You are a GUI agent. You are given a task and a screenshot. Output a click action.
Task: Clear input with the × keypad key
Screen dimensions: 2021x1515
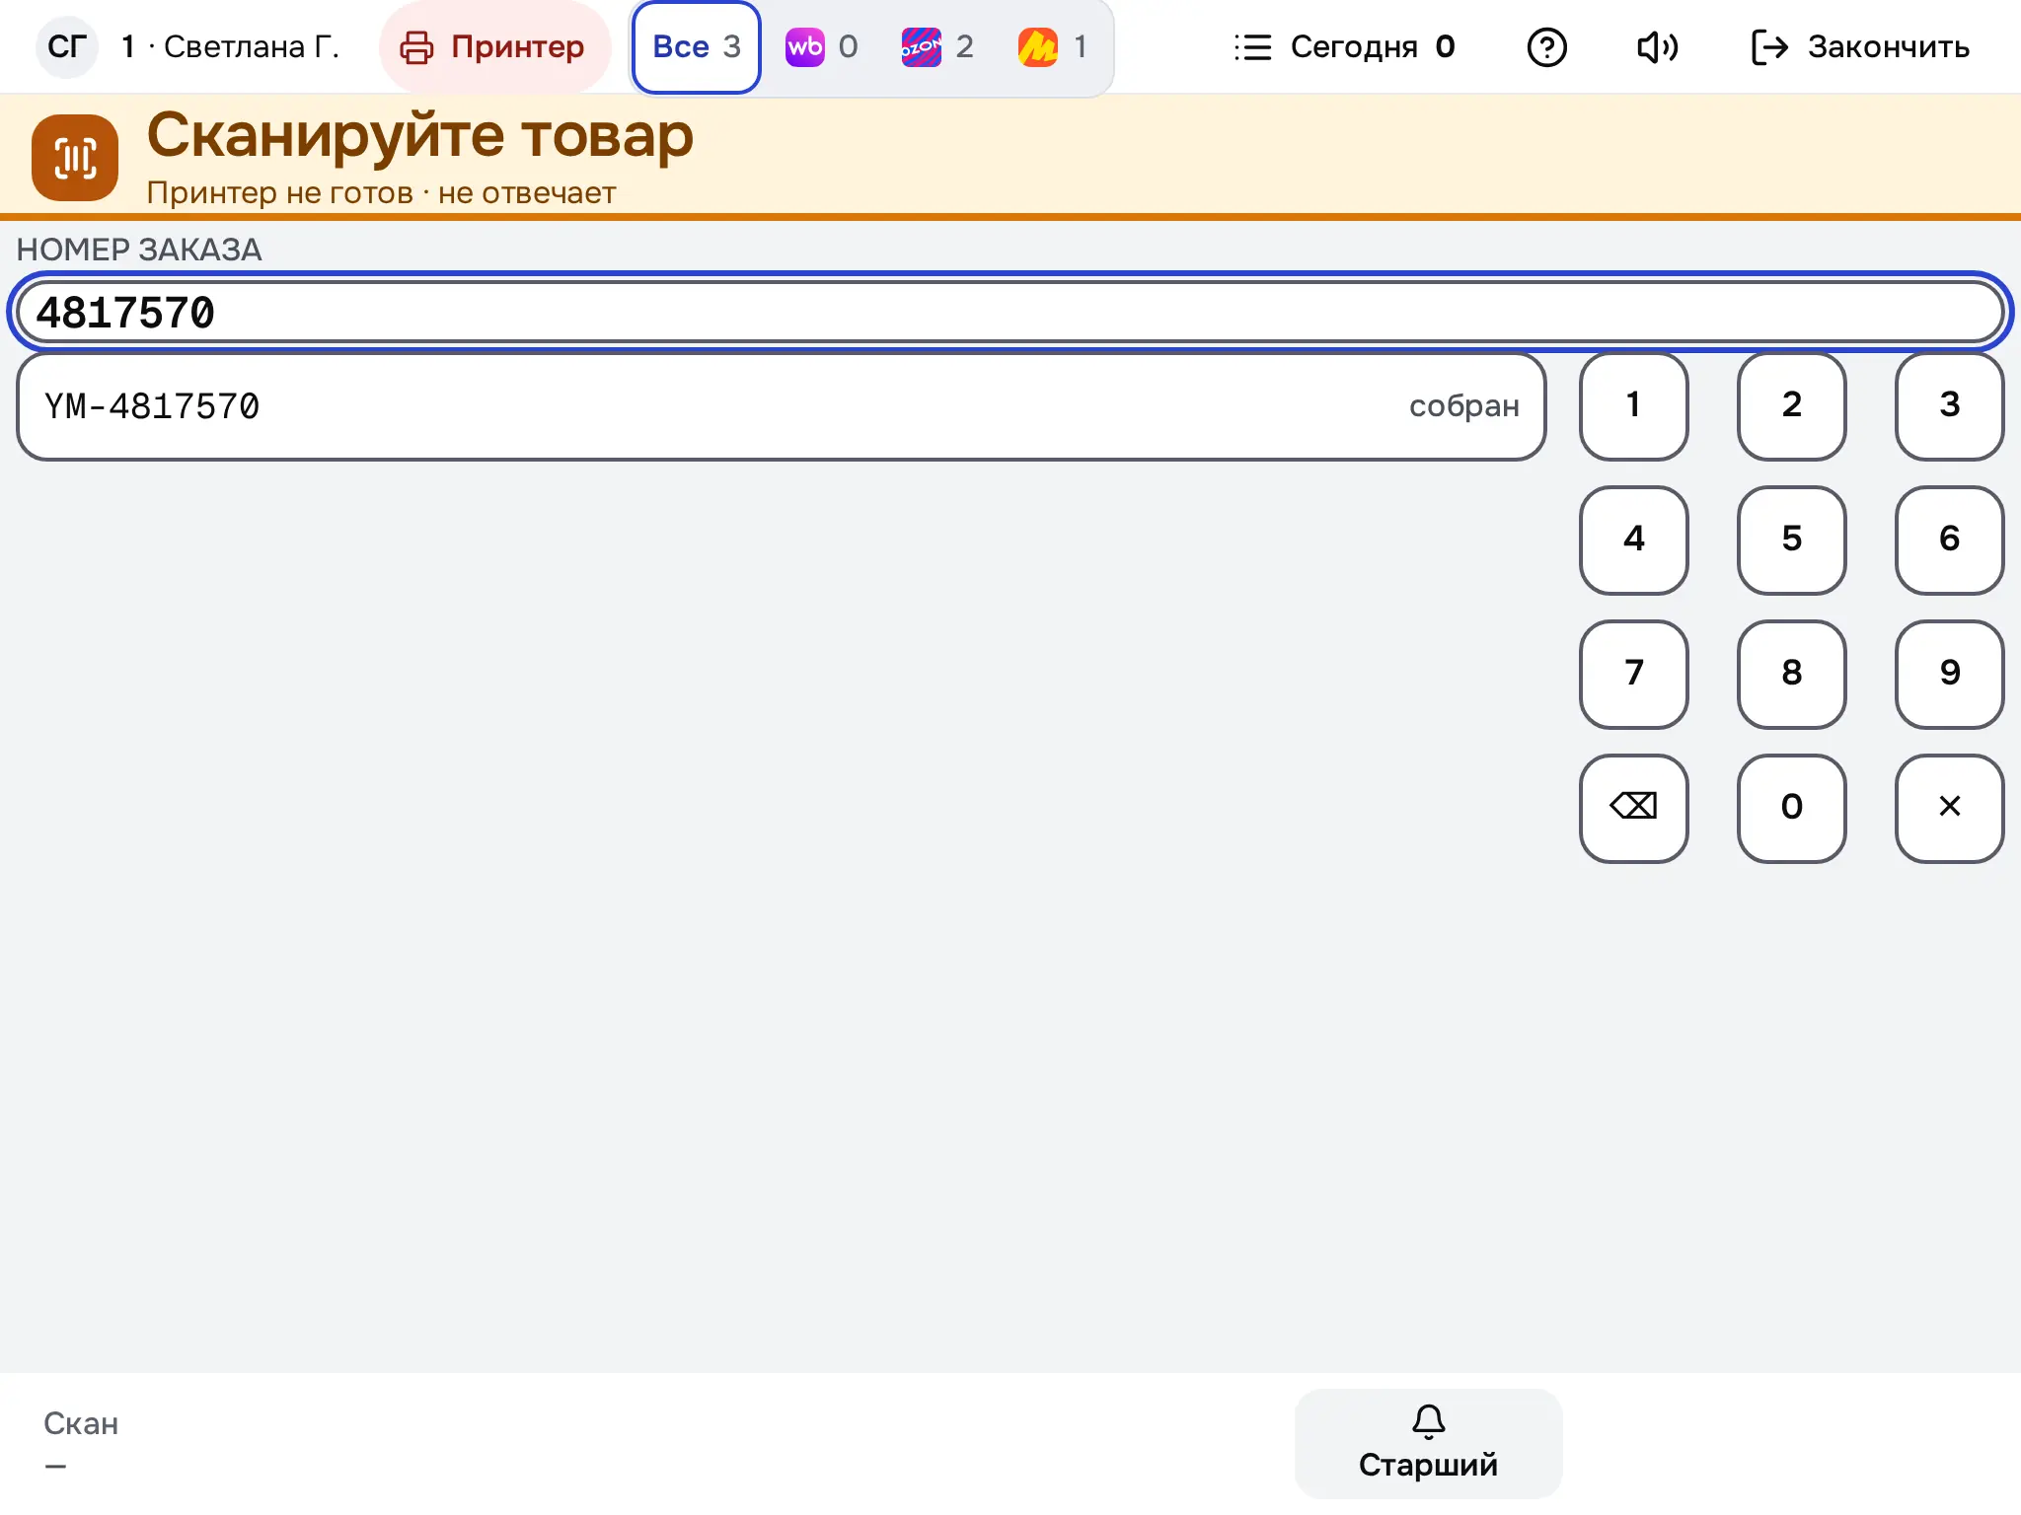pyautogui.click(x=1950, y=808)
